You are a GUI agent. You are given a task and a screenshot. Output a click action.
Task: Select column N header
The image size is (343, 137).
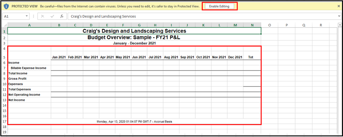252,25
